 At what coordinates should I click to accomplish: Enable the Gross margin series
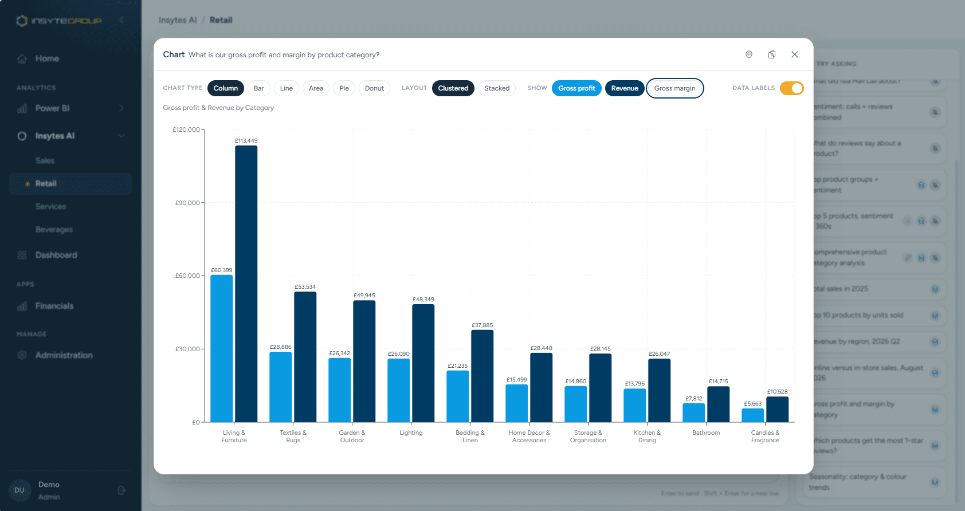coord(674,88)
